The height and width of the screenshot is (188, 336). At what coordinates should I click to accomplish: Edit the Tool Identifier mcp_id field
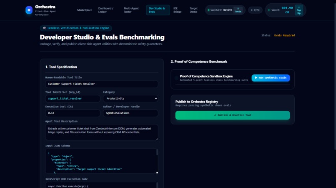(x=73, y=99)
